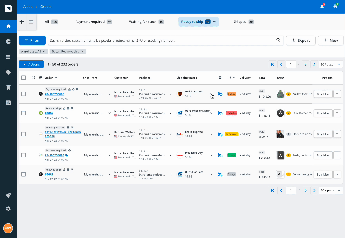
Task: Expand the Warehouse: All filter dropdown
Action: [33, 51]
